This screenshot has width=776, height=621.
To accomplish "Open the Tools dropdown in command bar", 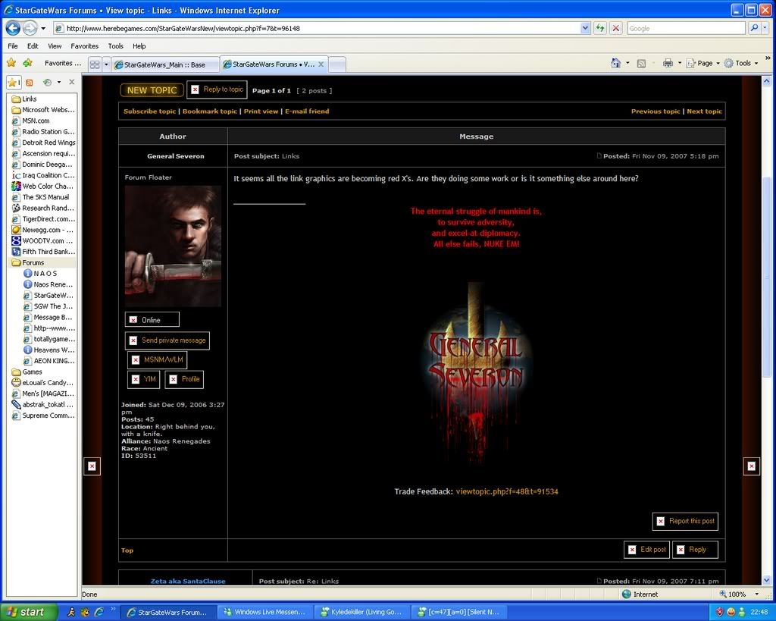I will click(743, 63).
